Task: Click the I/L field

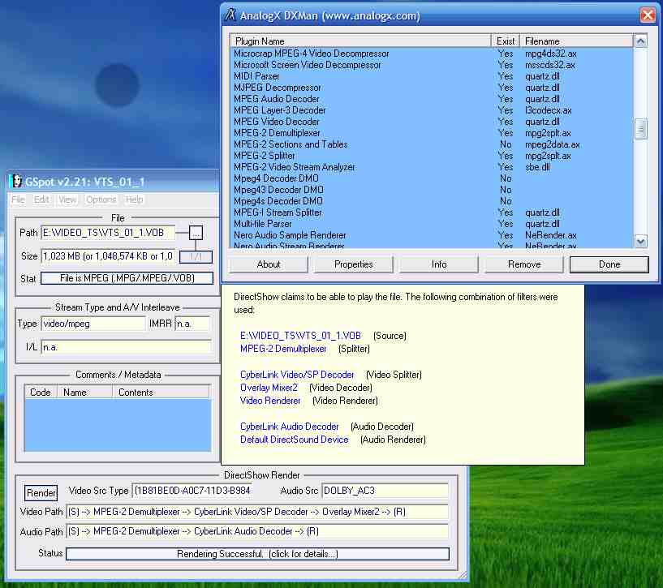Action: 126,347
